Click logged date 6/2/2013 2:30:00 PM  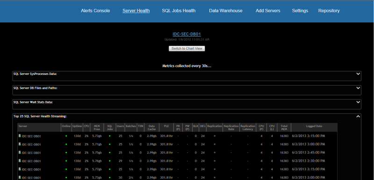coord(309,161)
